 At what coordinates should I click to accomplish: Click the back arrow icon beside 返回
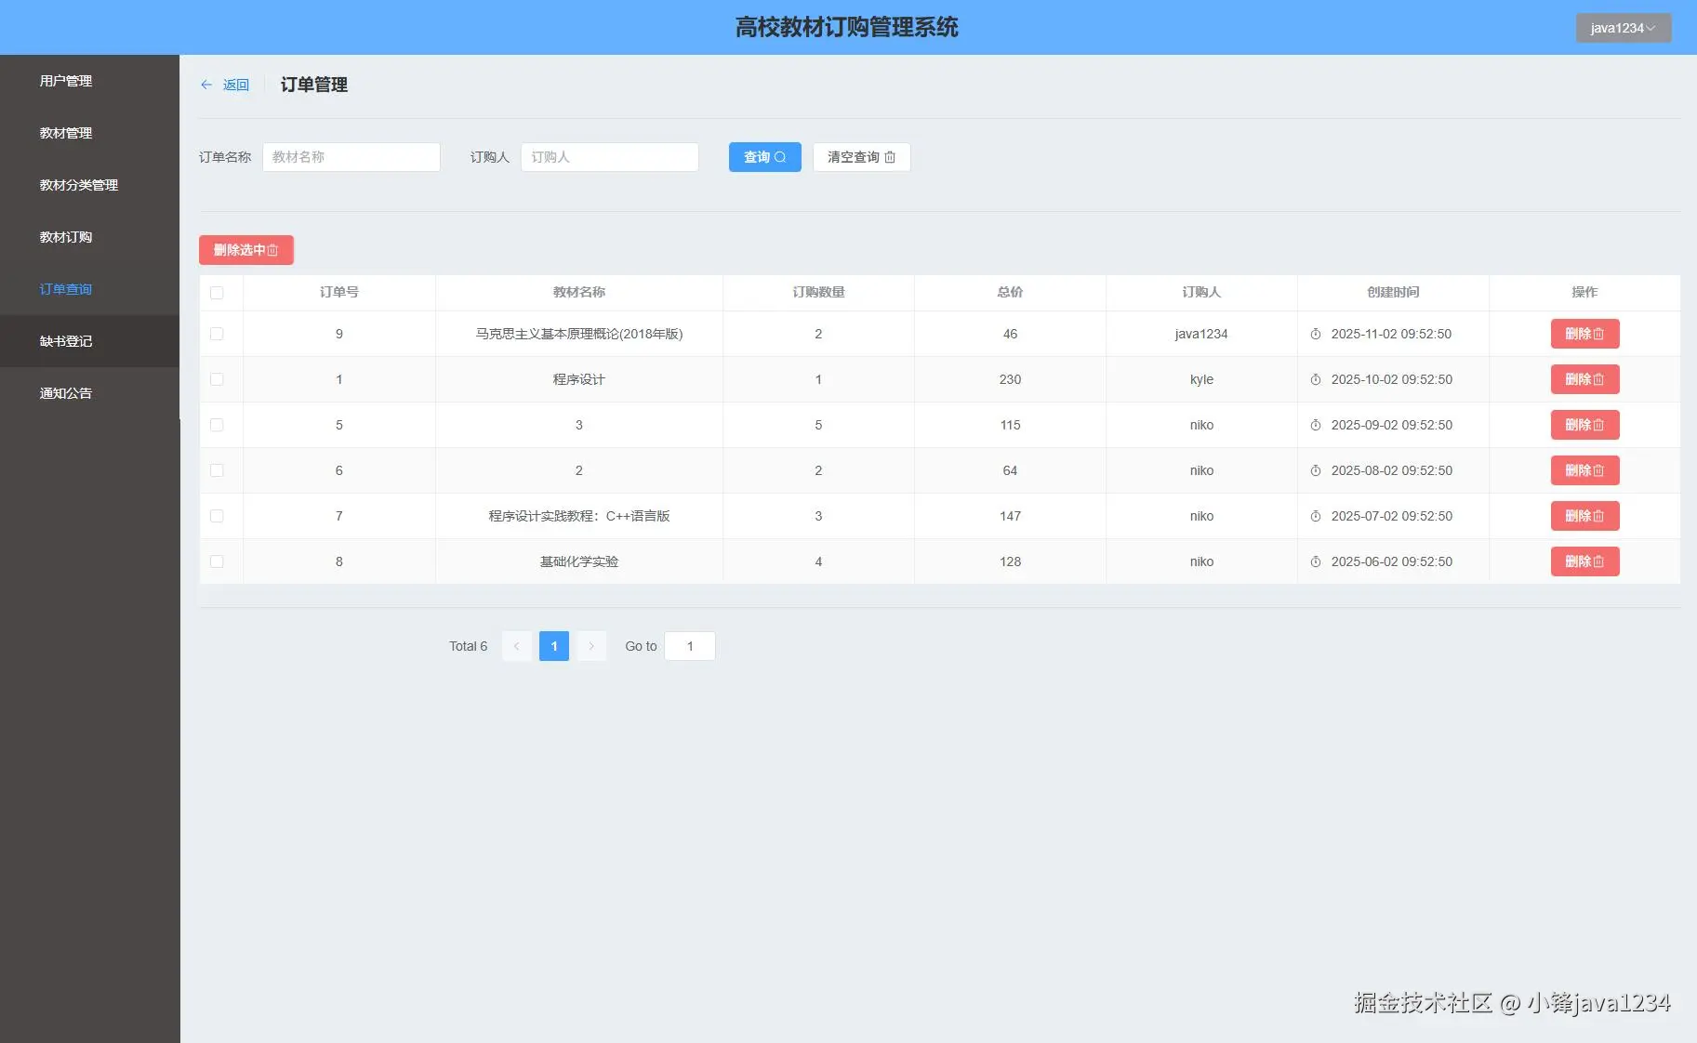(x=206, y=85)
